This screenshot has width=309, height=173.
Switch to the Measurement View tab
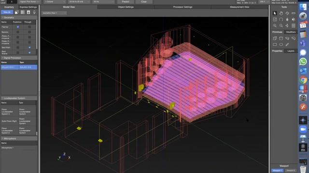click(x=239, y=7)
